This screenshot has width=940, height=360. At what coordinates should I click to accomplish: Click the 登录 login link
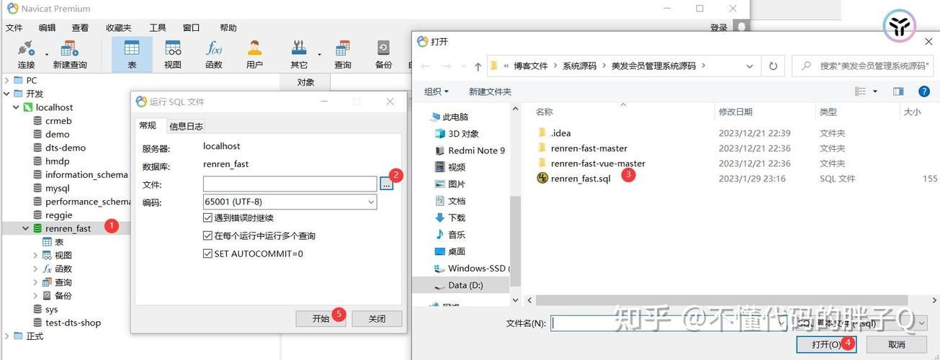719,27
